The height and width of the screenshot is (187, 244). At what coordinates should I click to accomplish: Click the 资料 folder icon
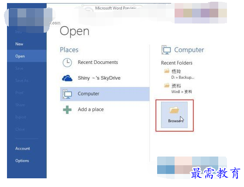167,85
